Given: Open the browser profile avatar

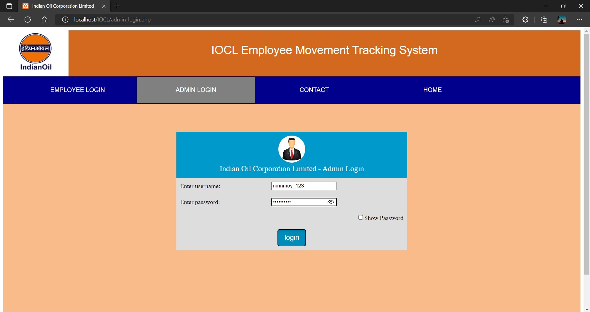Looking at the screenshot, I should 562,19.
